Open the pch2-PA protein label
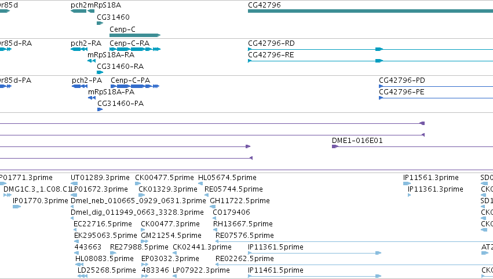 [87, 80]
